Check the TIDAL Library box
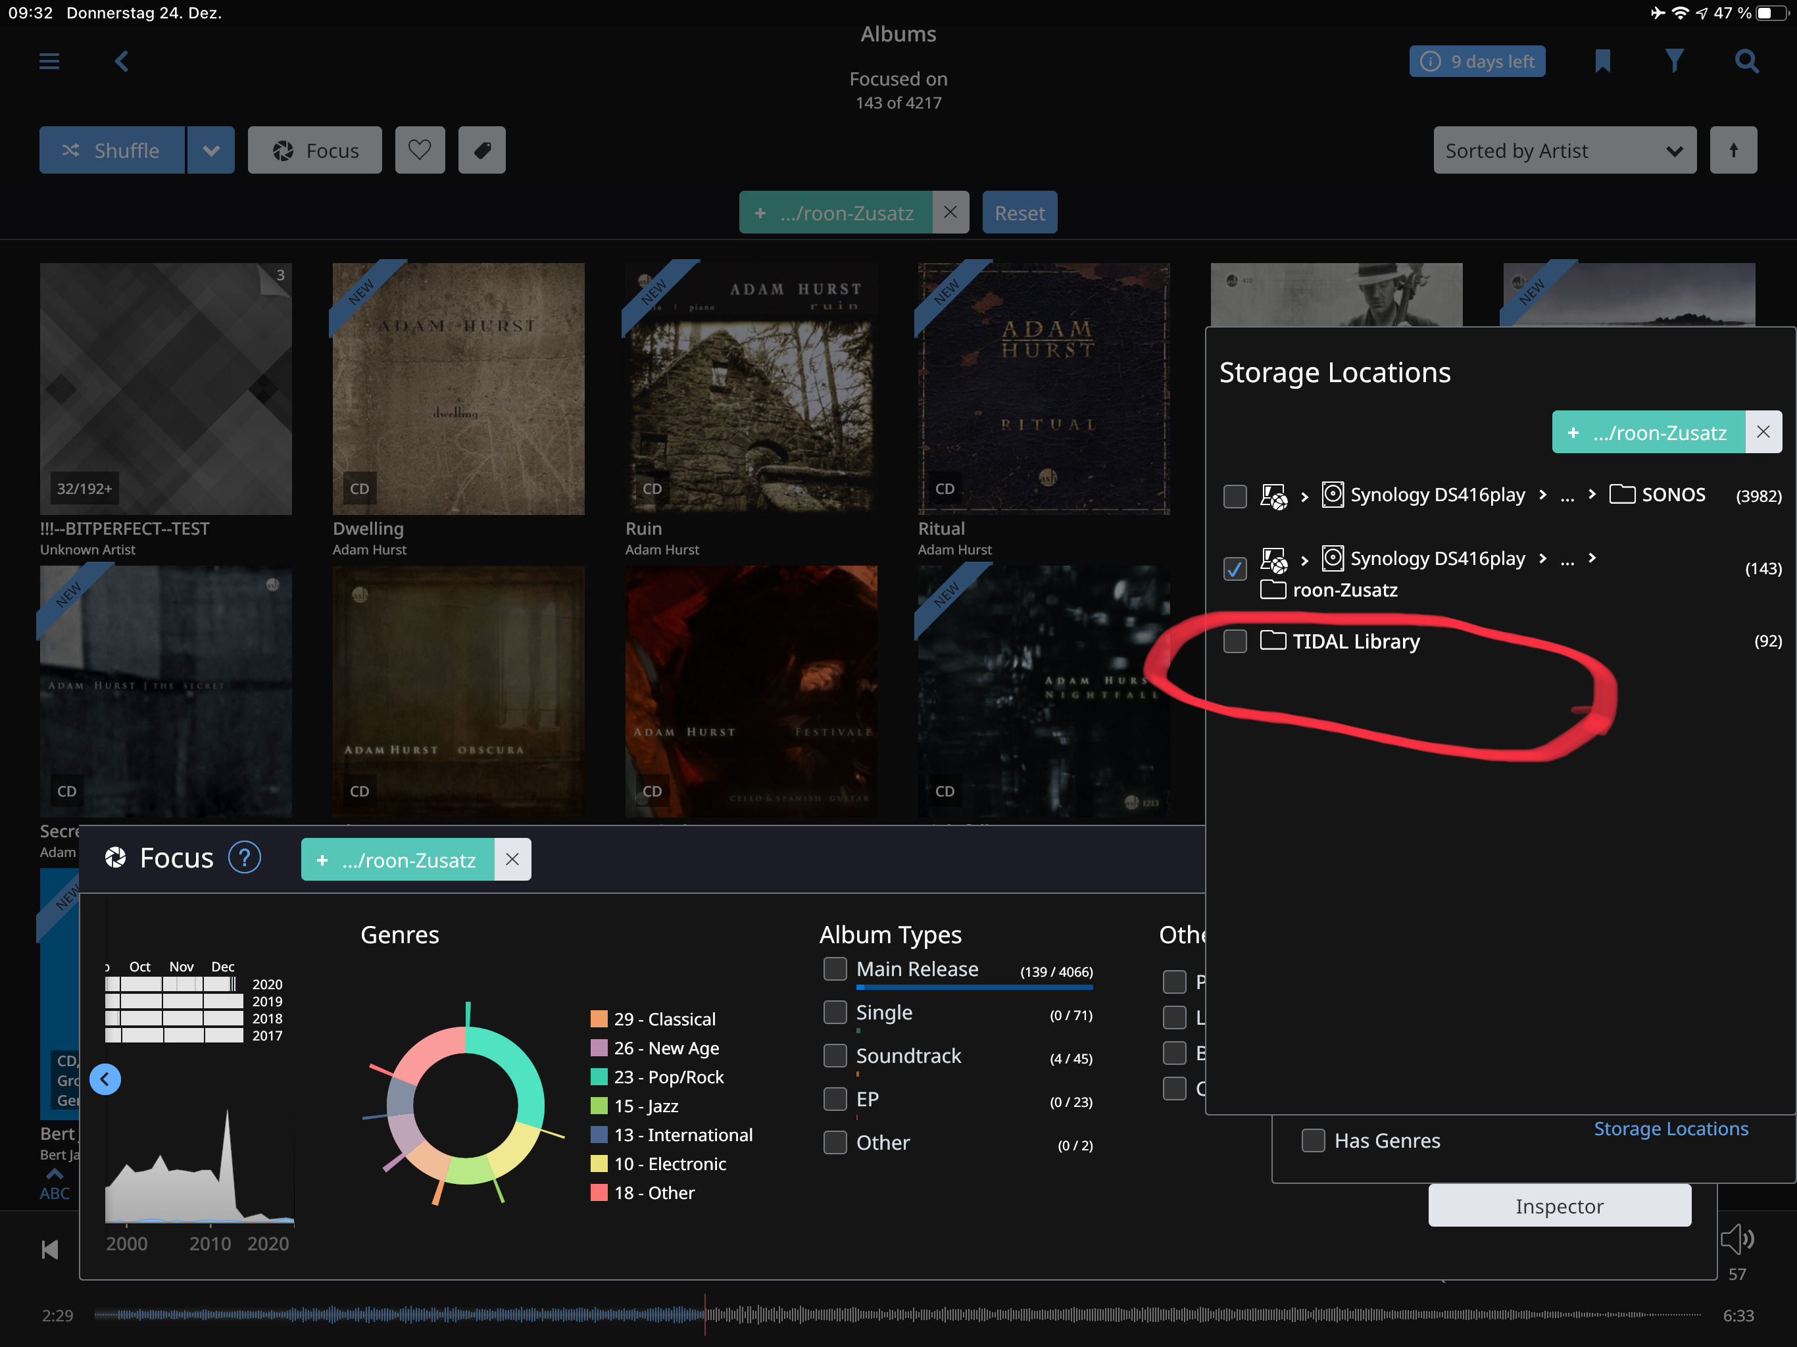 point(1235,640)
